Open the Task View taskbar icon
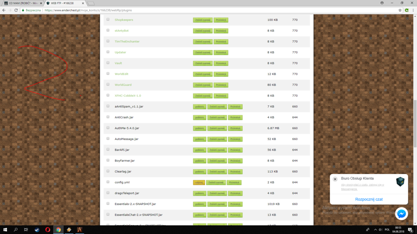The width and height of the screenshot is (417, 234). [x=26, y=229]
